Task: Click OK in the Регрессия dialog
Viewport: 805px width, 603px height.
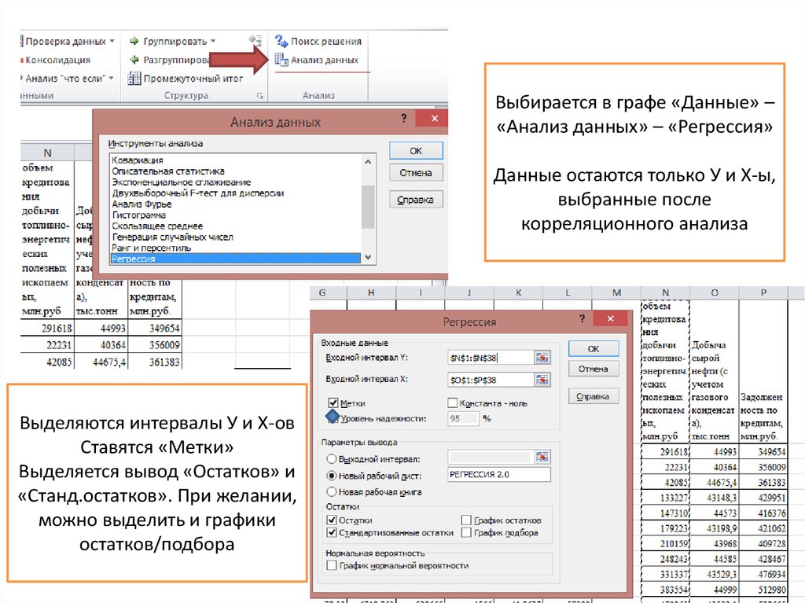Action: pos(594,348)
